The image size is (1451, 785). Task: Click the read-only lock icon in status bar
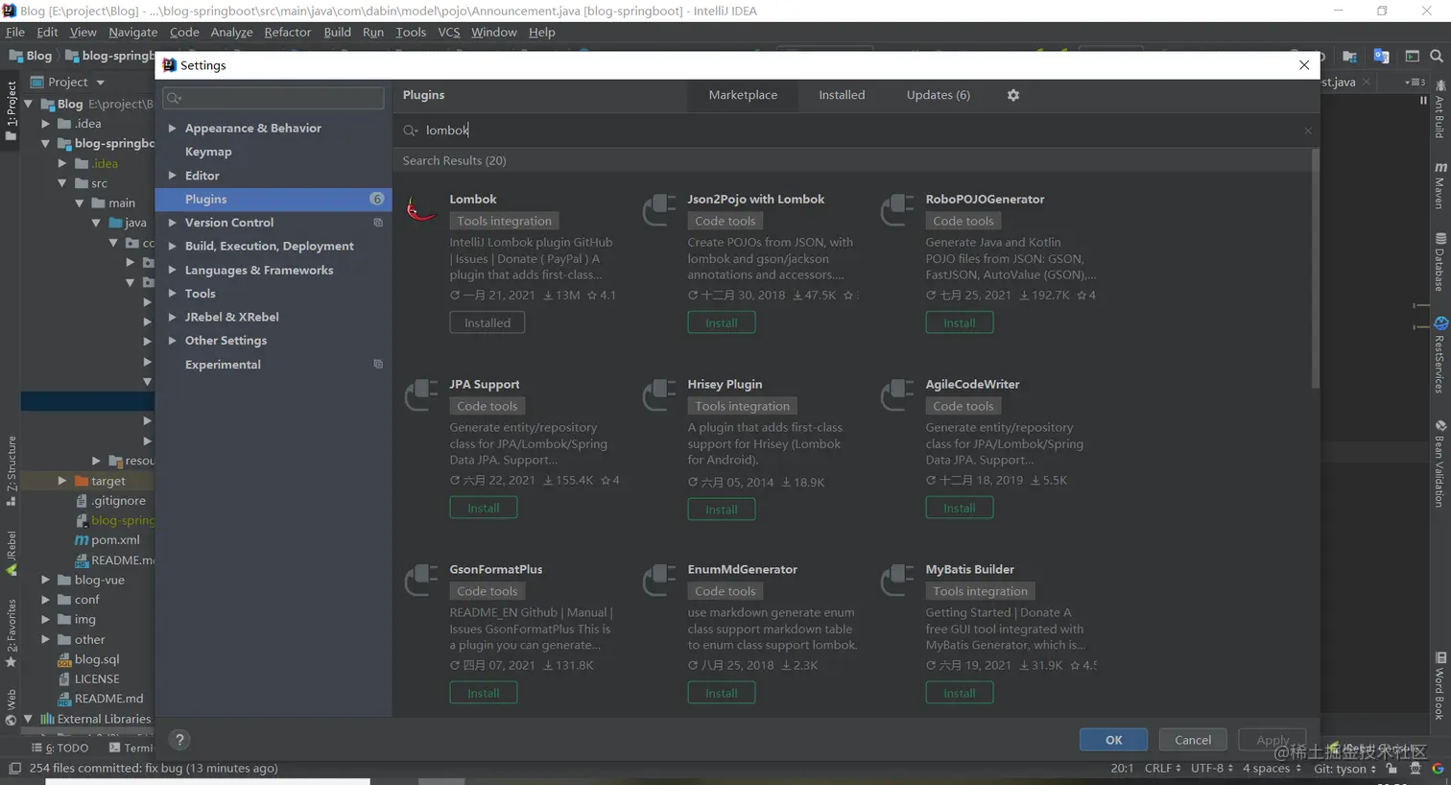pyautogui.click(x=1392, y=769)
